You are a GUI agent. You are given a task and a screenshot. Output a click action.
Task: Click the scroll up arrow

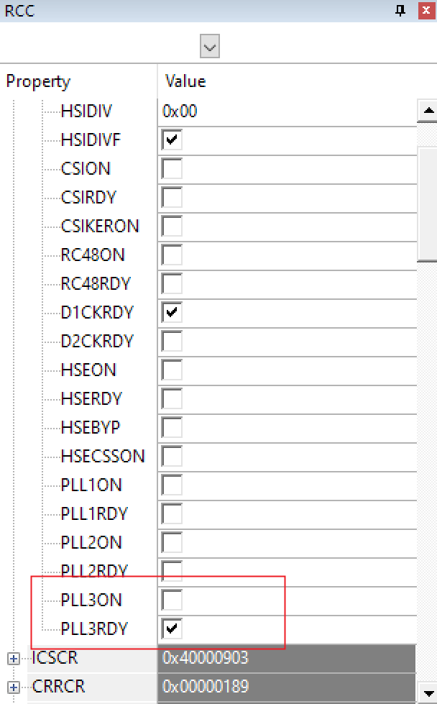click(x=428, y=111)
